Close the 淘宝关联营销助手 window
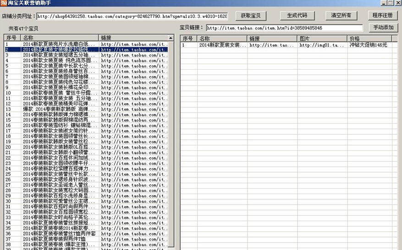The height and width of the screenshot is (250, 402). [398, 3]
